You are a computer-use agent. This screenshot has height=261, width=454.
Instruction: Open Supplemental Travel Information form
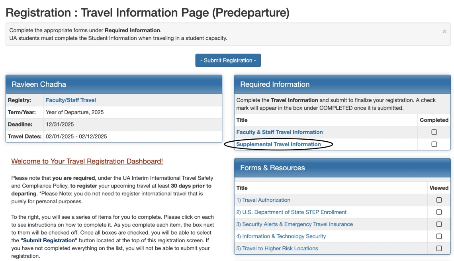pos(278,144)
